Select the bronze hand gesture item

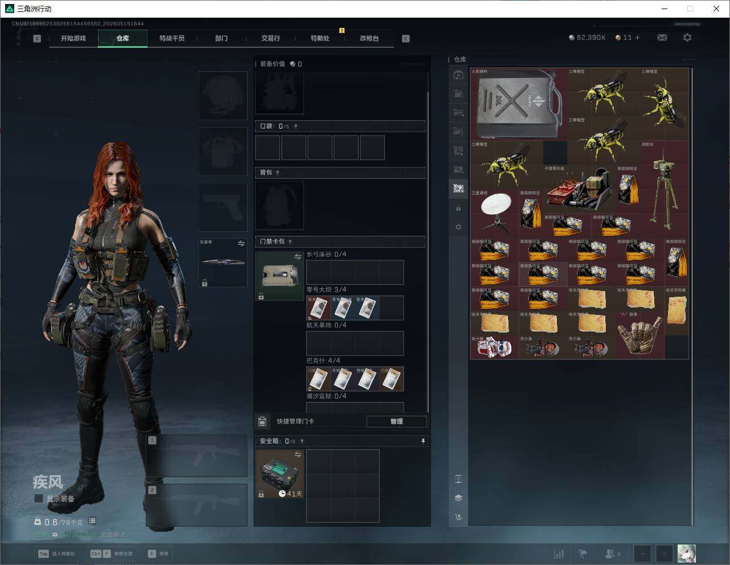pos(640,334)
